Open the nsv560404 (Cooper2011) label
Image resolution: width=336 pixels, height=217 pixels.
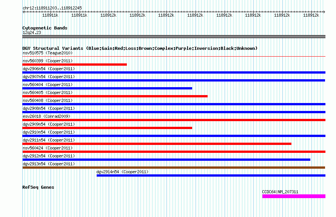48,85
